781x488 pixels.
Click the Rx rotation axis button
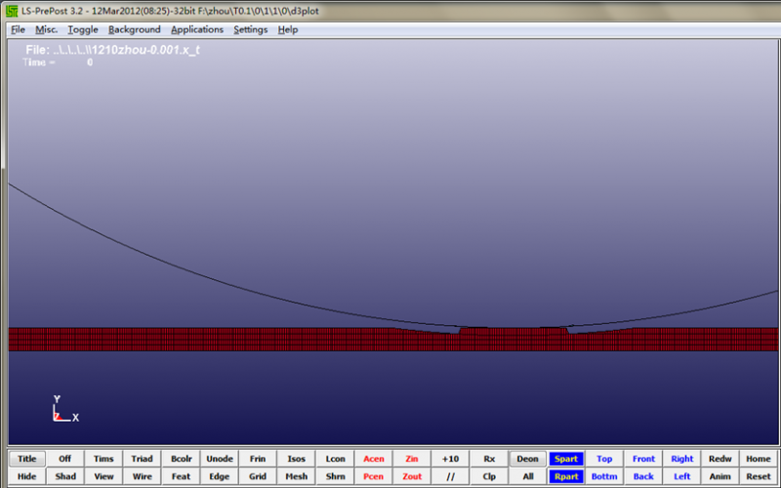click(x=489, y=459)
